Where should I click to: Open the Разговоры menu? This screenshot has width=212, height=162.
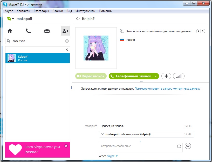click(41, 11)
